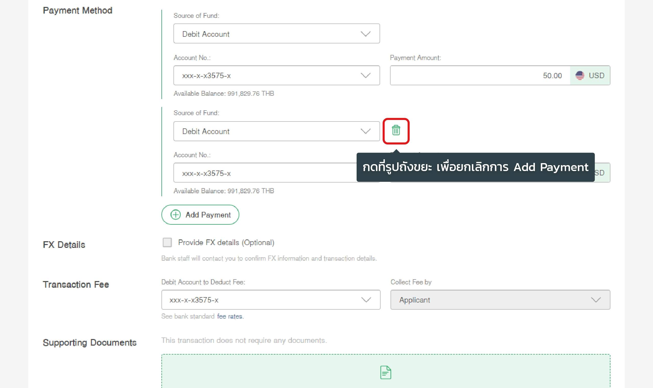Viewport: 653px width, 388px height.
Task: Expand Debit Account to Deduct Fee dropdown
Action: [x=271, y=300]
